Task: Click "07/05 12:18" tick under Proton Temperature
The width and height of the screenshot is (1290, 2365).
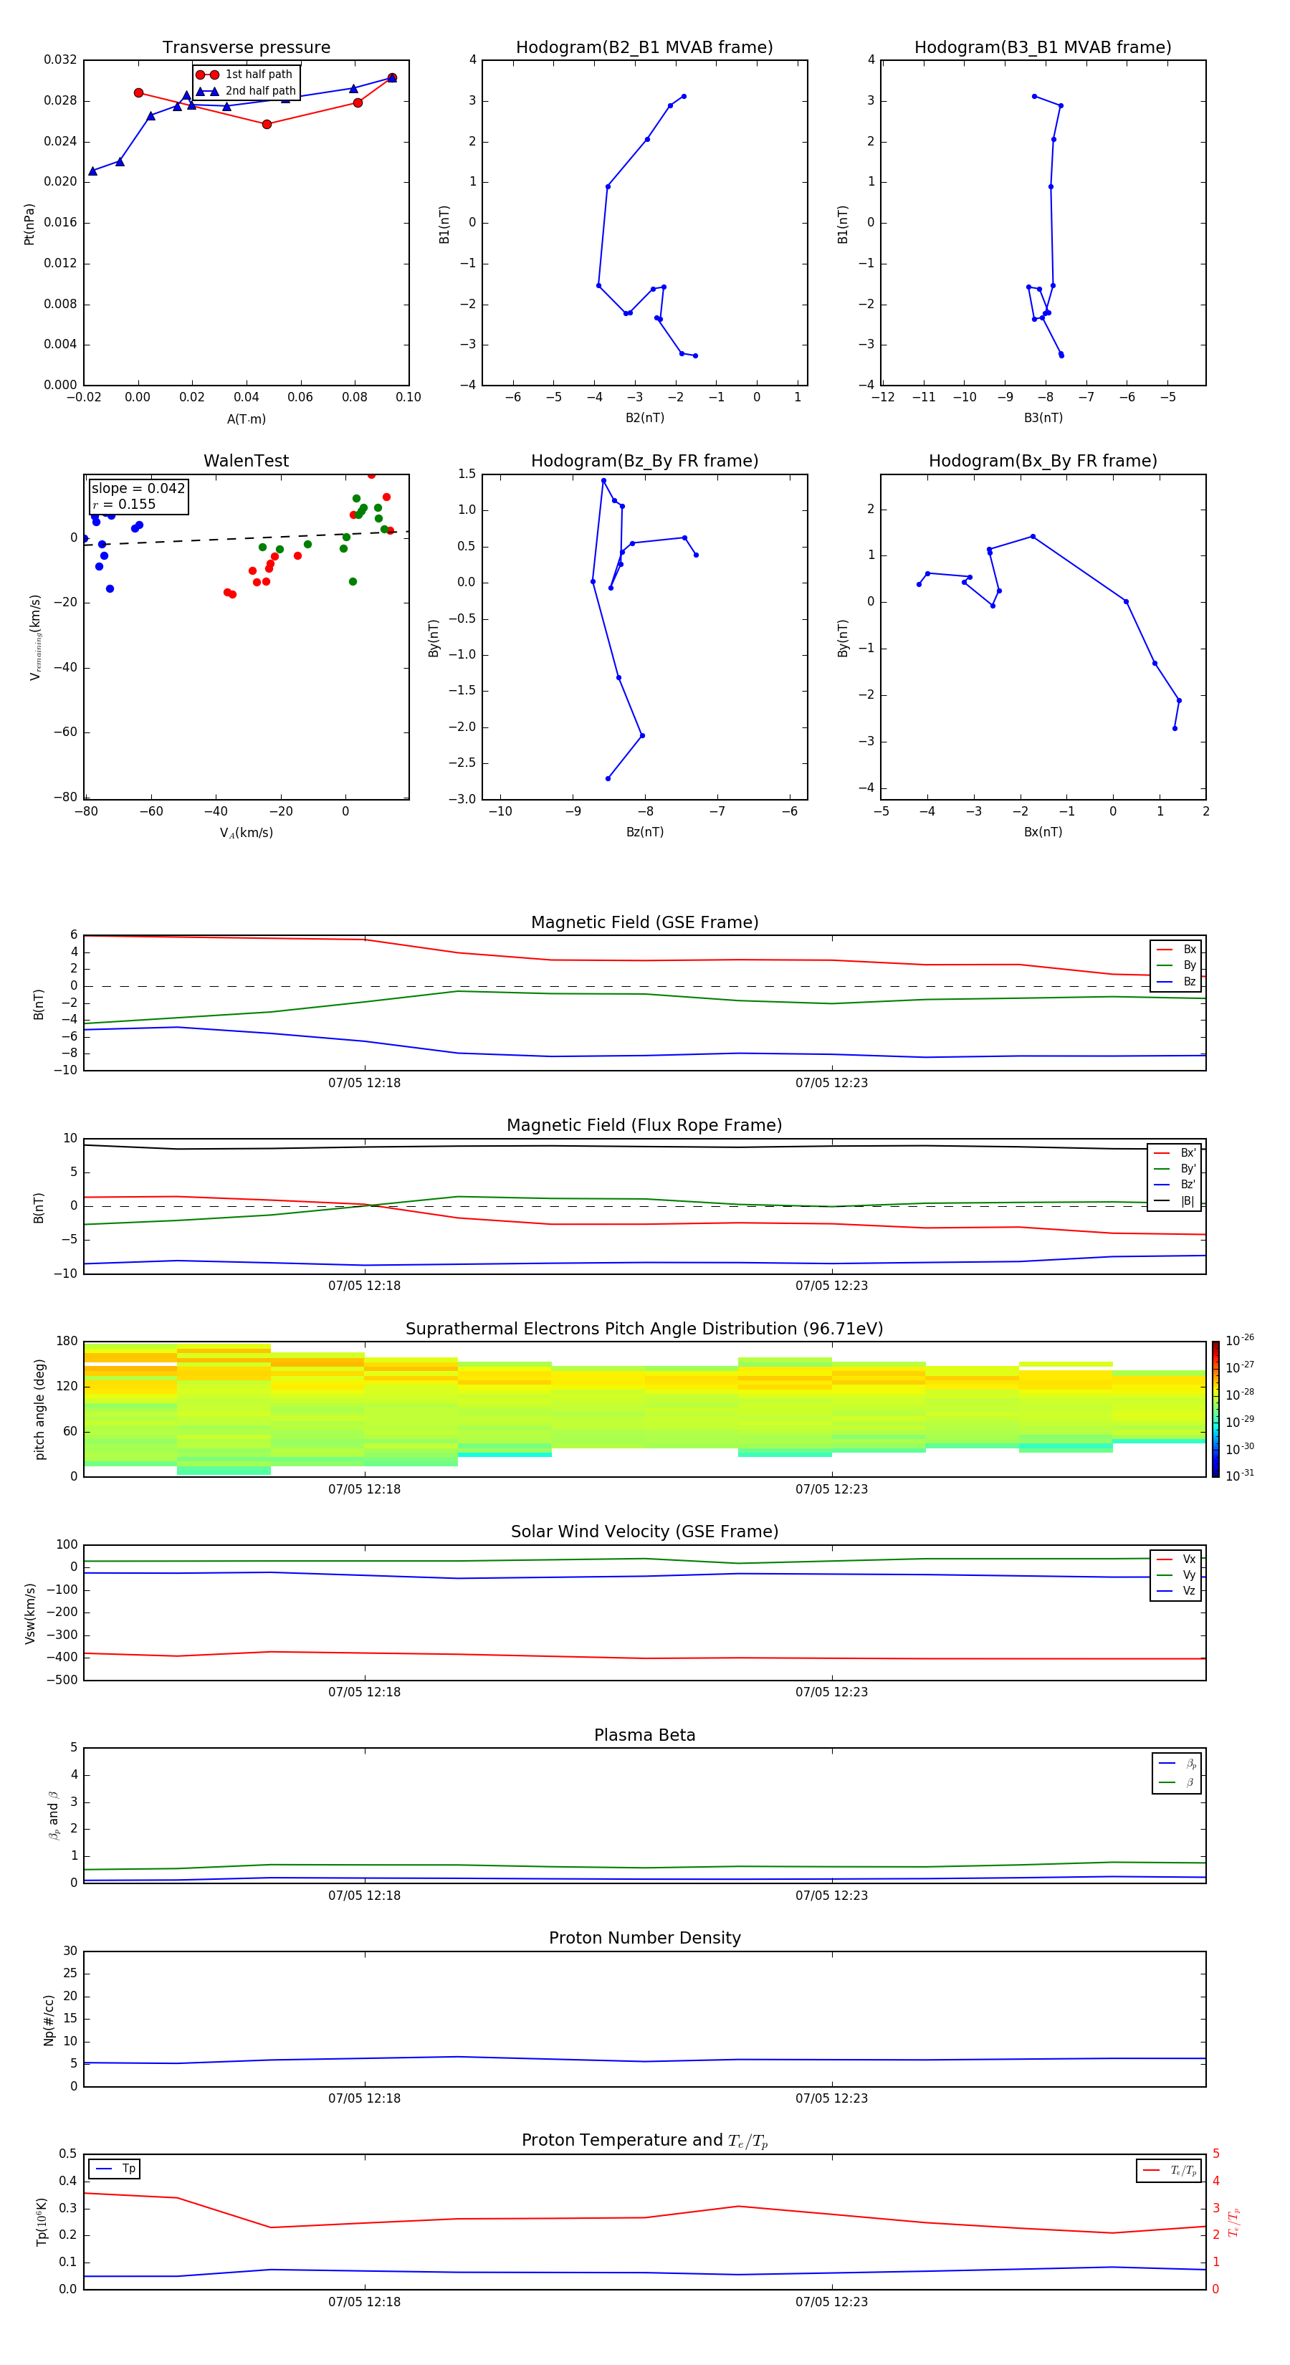Action: 365,2302
